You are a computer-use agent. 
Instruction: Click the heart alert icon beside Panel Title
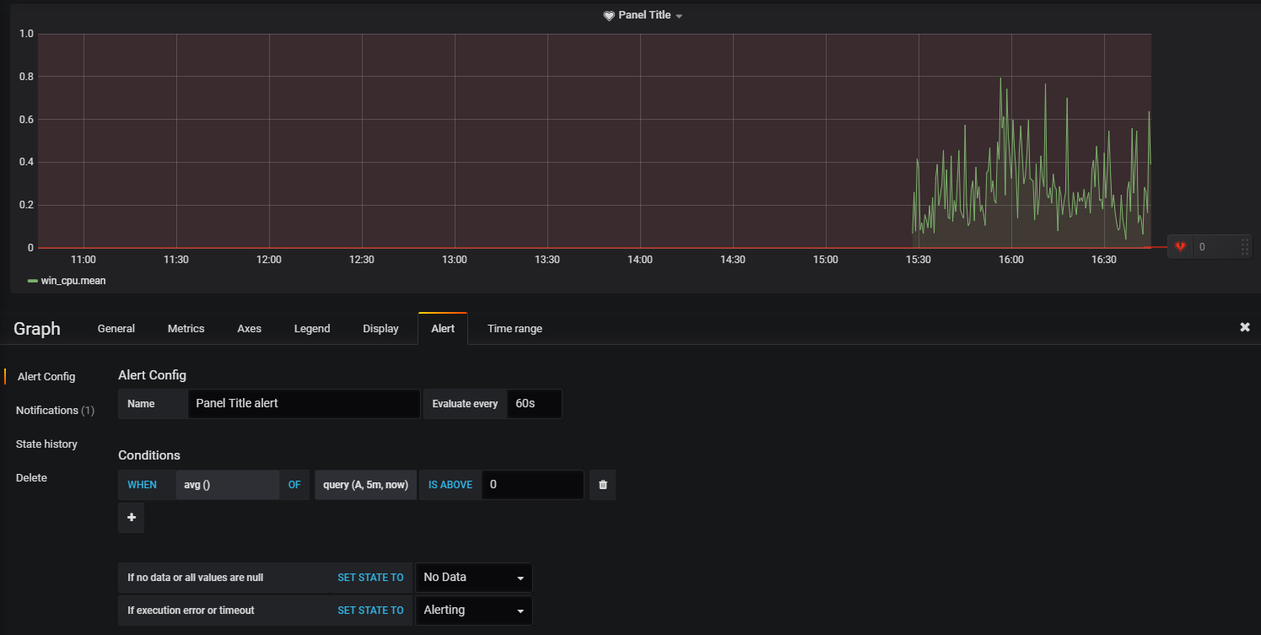608,16
